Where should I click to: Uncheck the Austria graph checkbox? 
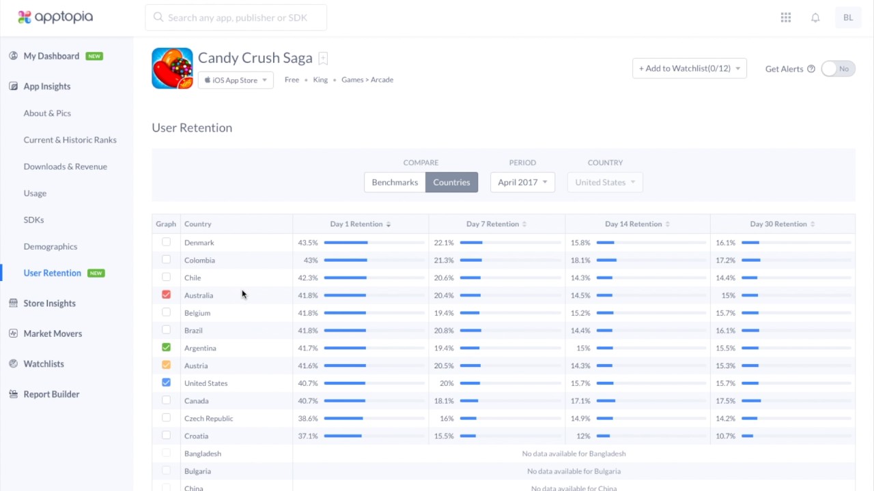pos(166,365)
